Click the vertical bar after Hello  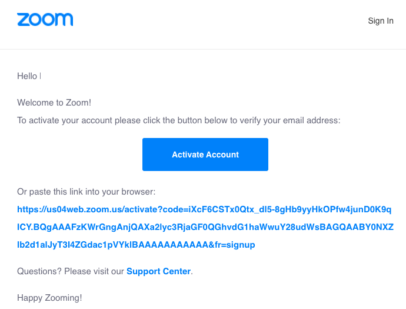41,76
